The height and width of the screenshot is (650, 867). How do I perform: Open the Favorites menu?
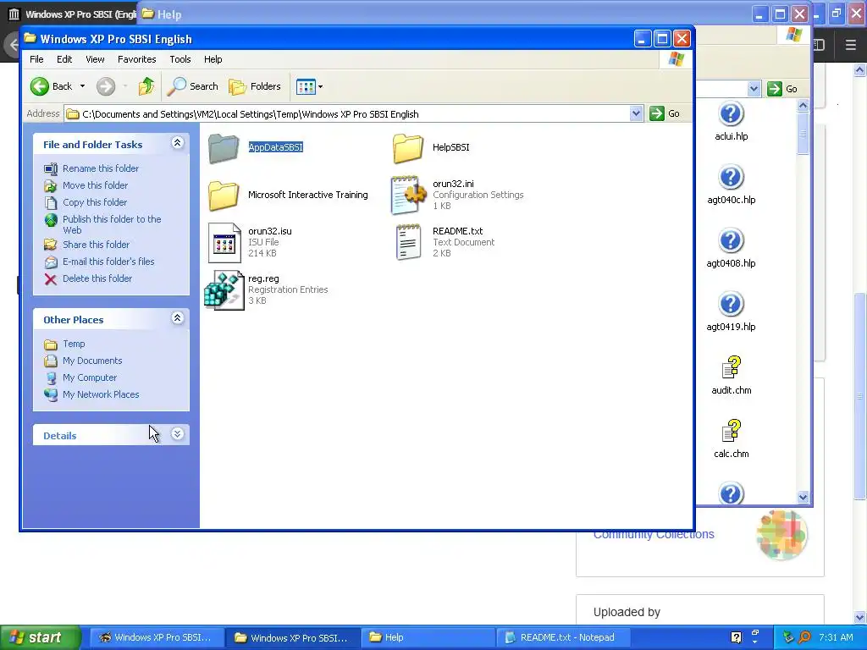coord(136,59)
